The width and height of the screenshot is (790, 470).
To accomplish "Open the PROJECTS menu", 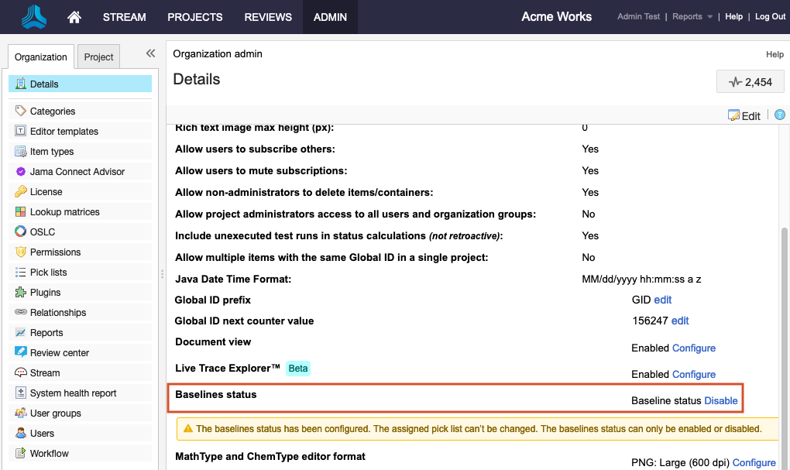I will click(x=195, y=17).
